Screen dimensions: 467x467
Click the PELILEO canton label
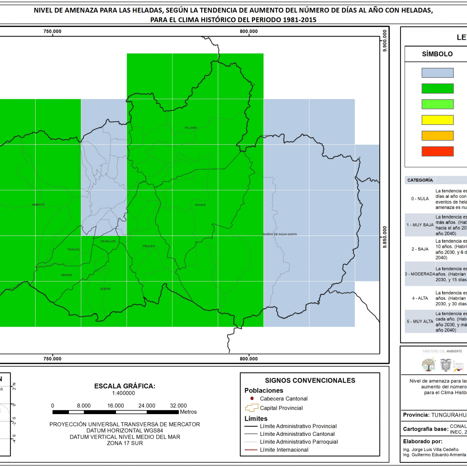click(x=149, y=246)
